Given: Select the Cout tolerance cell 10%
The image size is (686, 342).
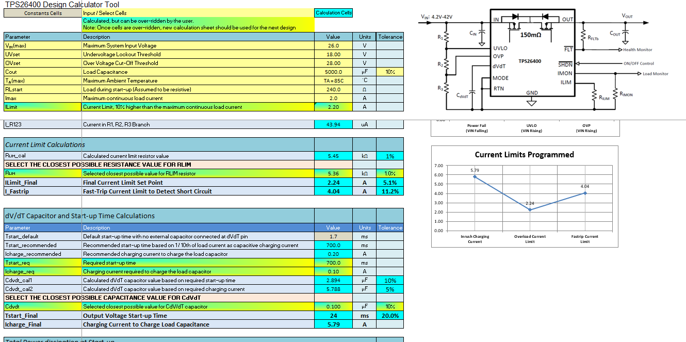Looking at the screenshot, I should click(x=390, y=72).
